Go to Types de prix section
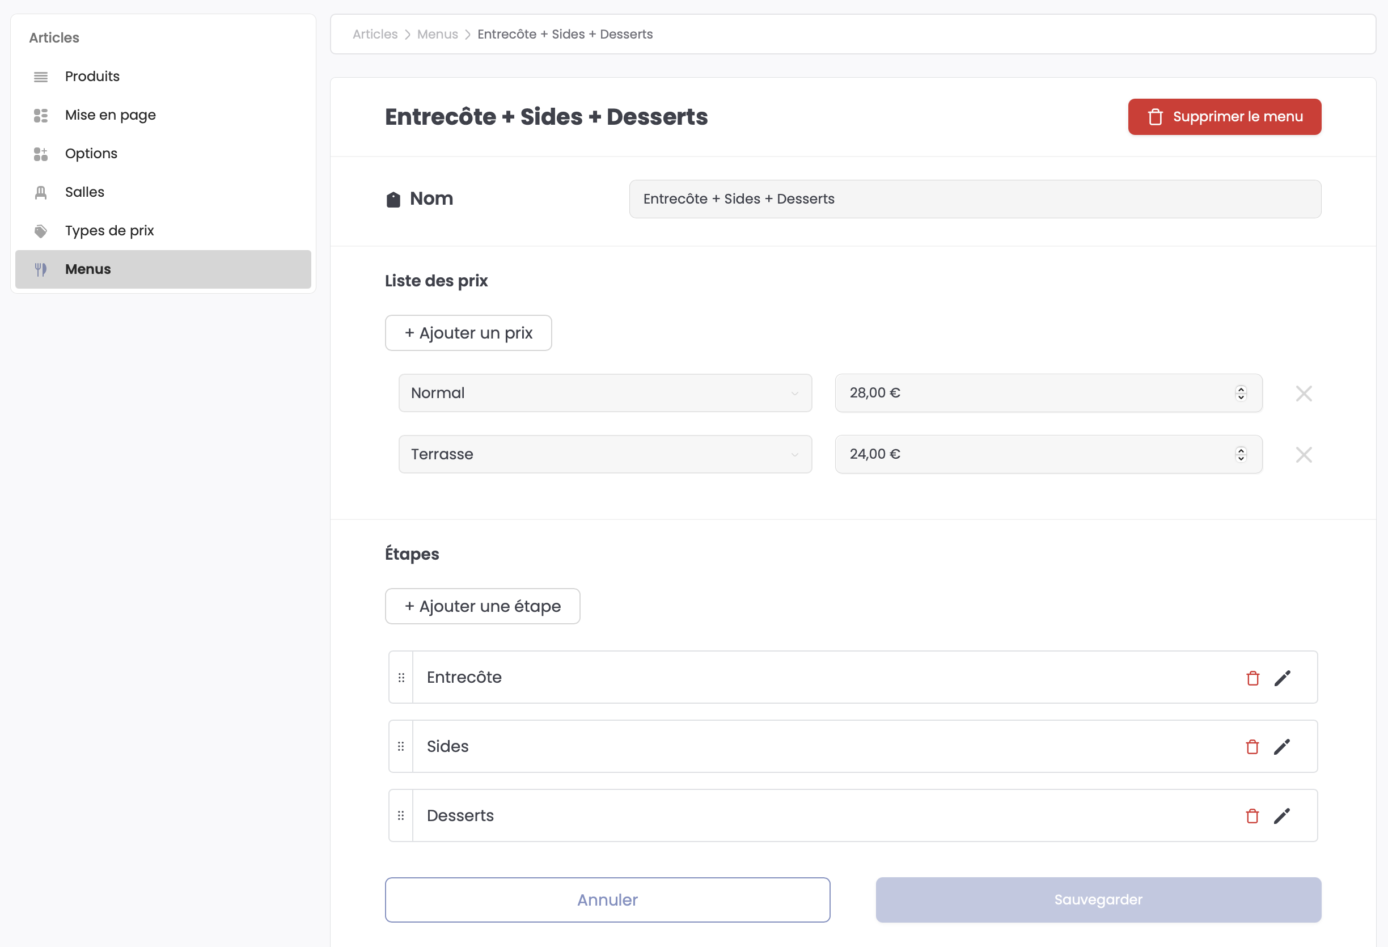Viewport: 1388px width, 947px height. (109, 231)
